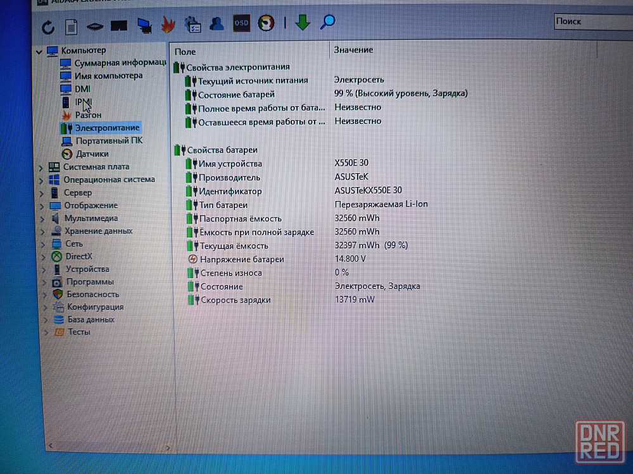Click the blue computer display toolbar icon
The height and width of the screenshot is (474, 633).
pyautogui.click(x=144, y=25)
